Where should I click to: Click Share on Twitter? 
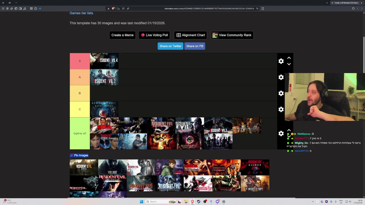pyautogui.click(x=170, y=46)
